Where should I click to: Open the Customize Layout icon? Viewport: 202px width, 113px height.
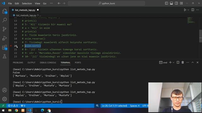tap(181, 3)
